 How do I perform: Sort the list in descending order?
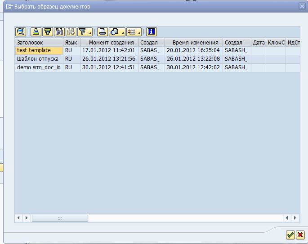click(x=48, y=31)
